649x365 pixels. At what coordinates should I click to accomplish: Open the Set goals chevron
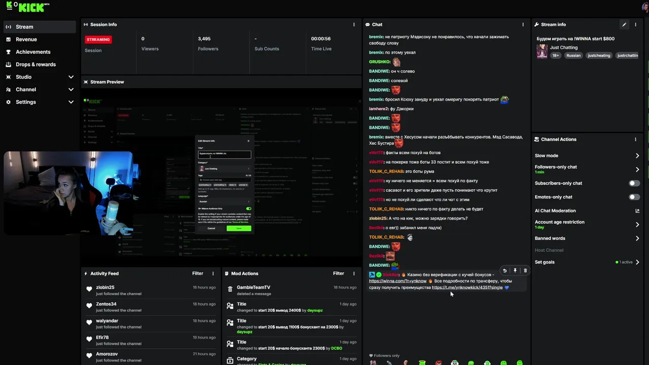(637, 262)
